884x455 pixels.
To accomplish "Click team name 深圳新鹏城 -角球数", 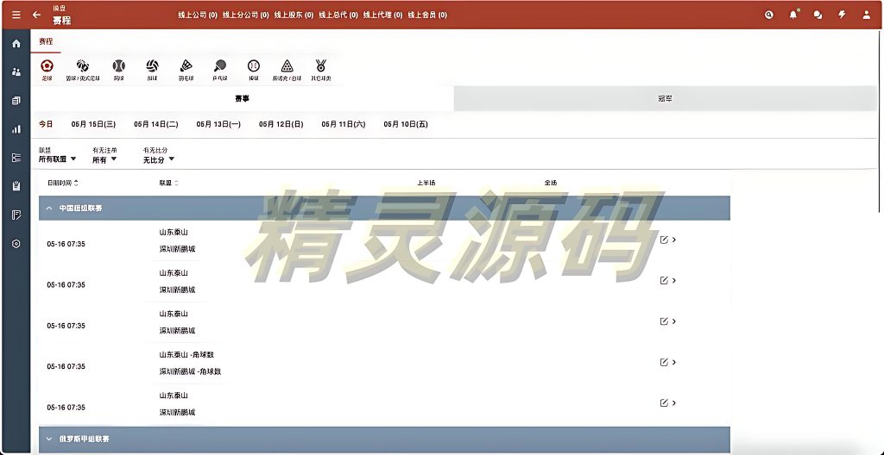I will (x=190, y=371).
